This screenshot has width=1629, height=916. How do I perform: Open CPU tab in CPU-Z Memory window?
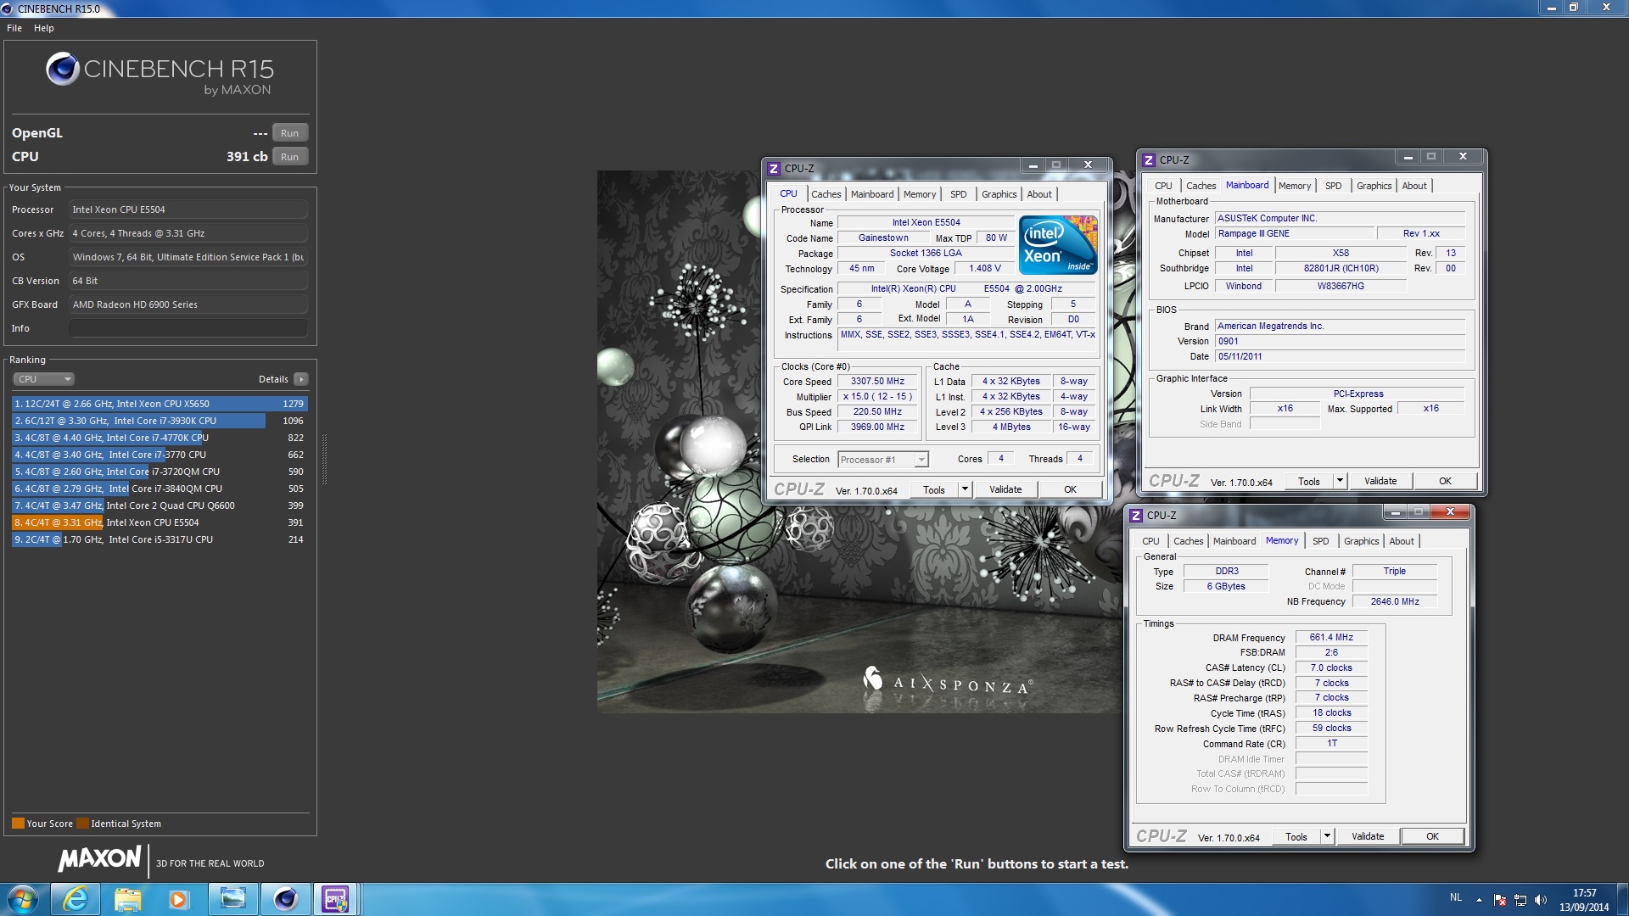[1150, 541]
